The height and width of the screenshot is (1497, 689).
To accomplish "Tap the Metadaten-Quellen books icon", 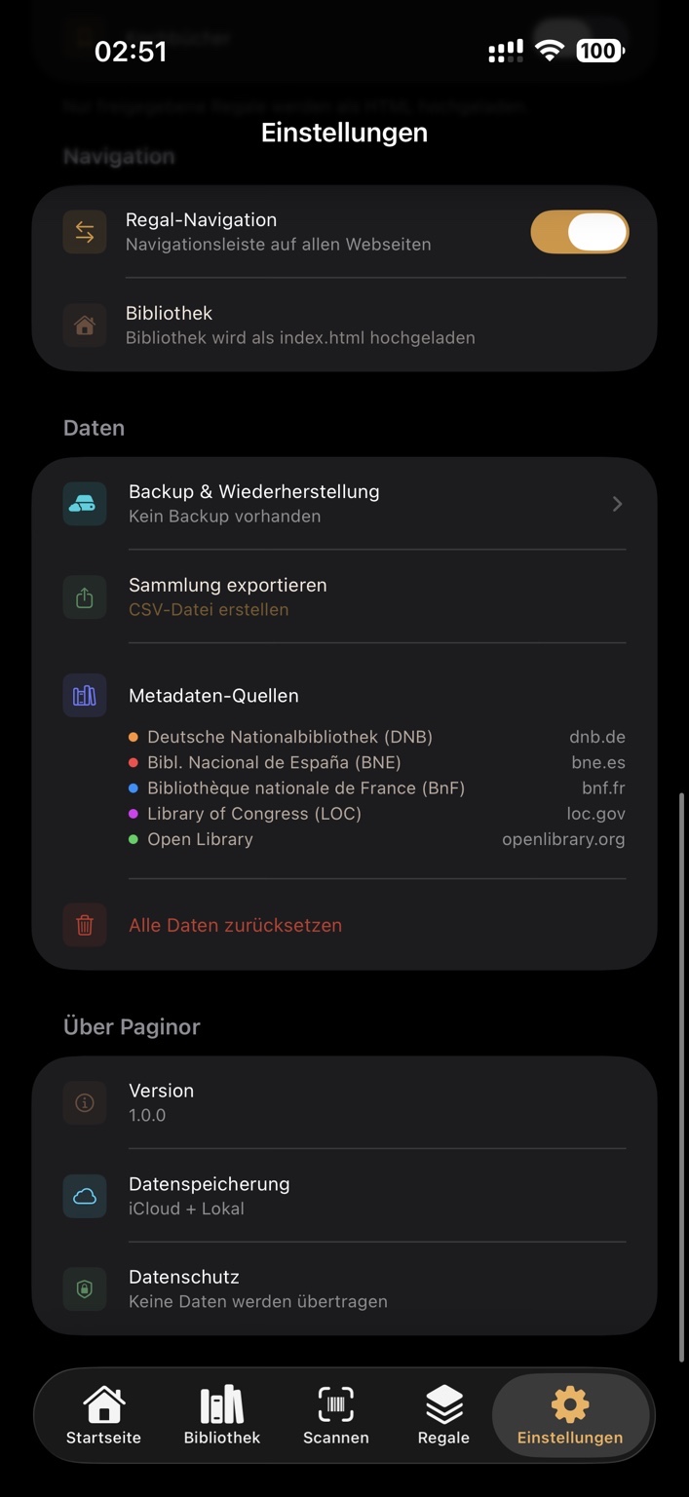I will point(85,696).
